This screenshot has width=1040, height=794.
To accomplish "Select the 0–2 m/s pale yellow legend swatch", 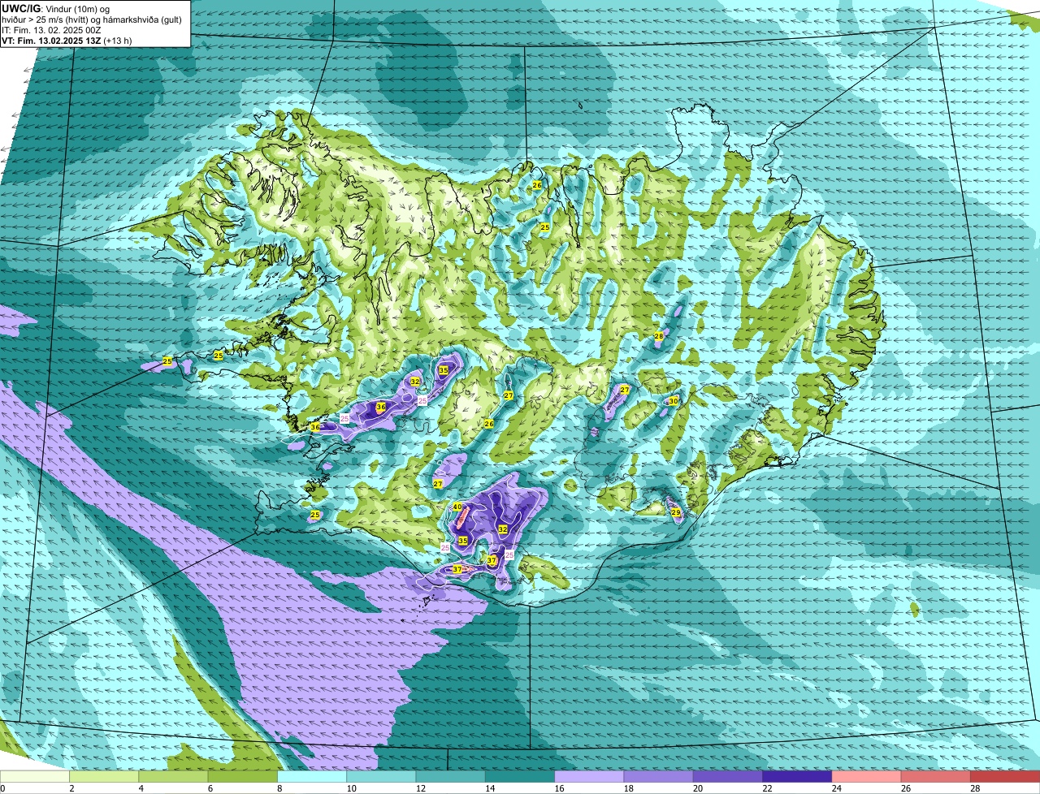I will pyautogui.click(x=35, y=777).
